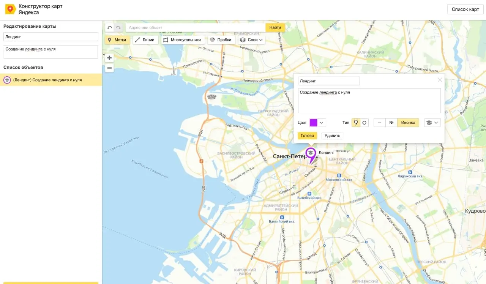Image resolution: width=486 pixels, height=284 pixels.
Task: Select the Линии line tool
Action: coord(145,39)
